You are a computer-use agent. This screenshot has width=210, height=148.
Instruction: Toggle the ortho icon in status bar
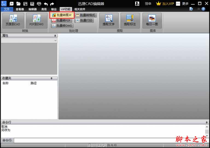(x=99, y=145)
